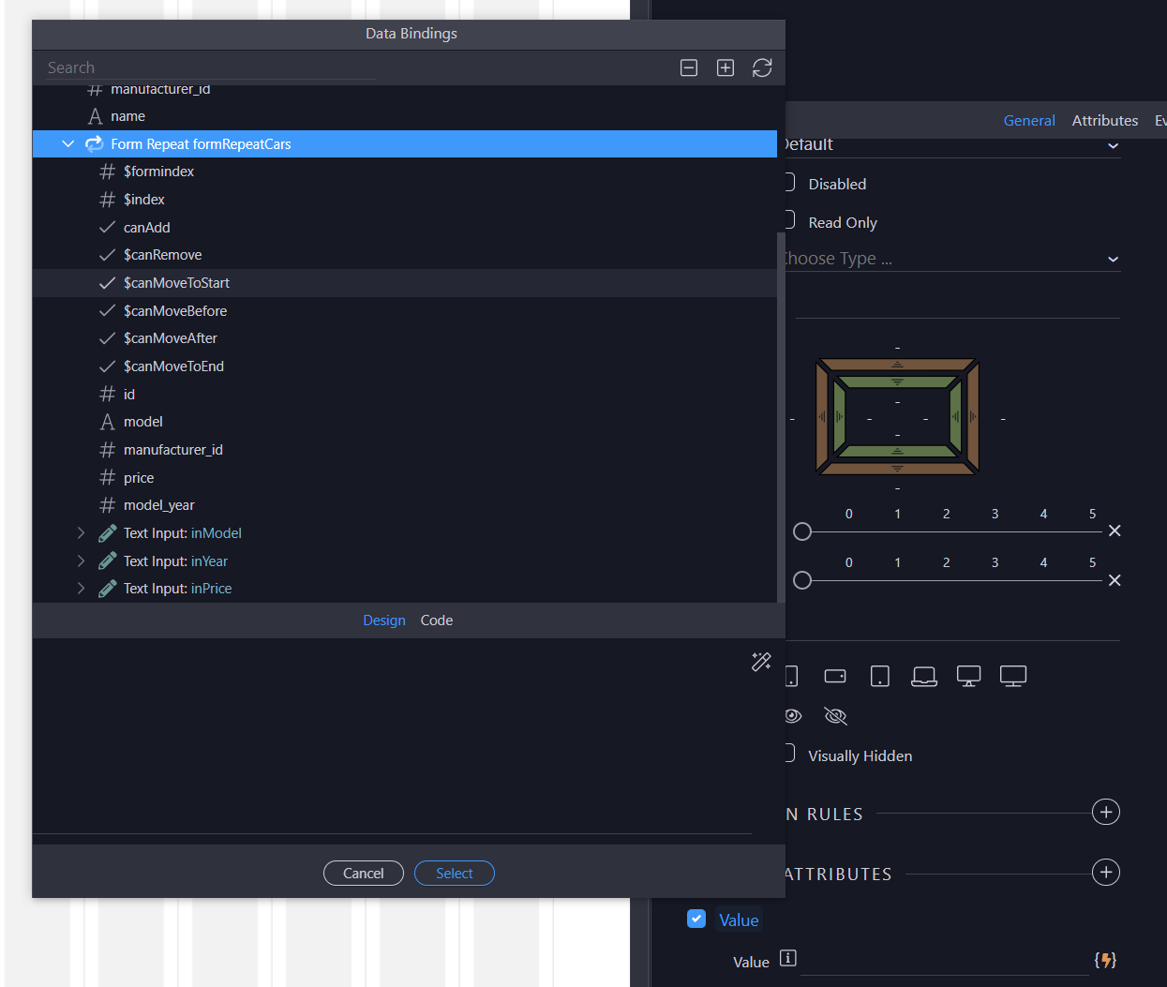1167x987 pixels.
Task: Click the magic wand icon in expression editor
Action: [761, 662]
